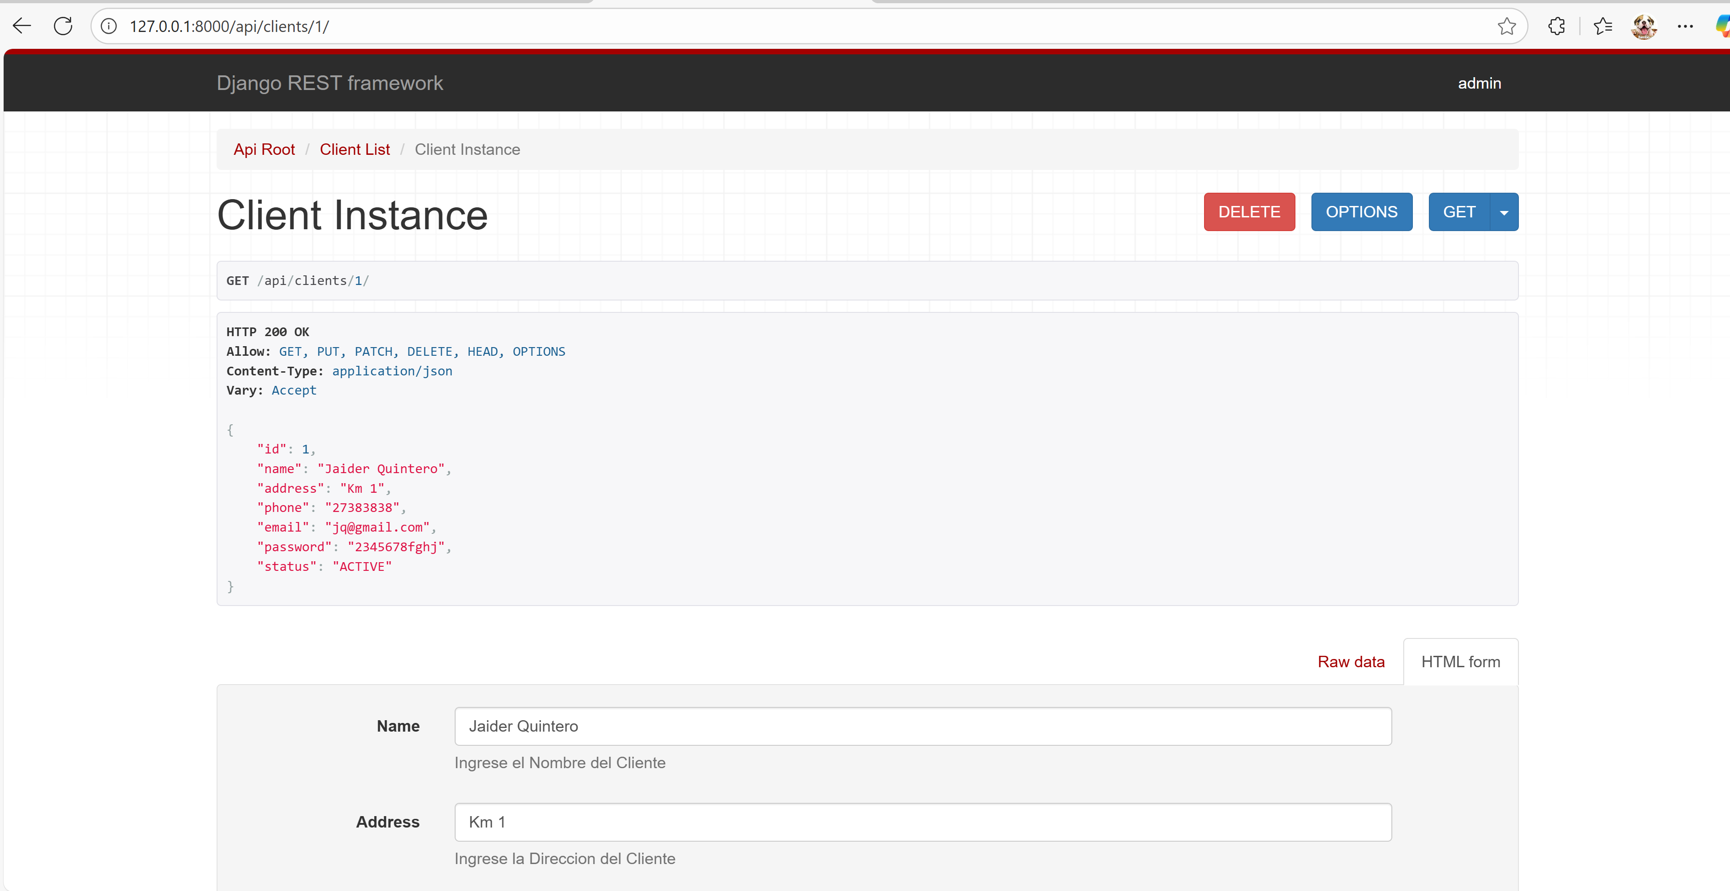Open favorites list icon

pyautogui.click(x=1603, y=26)
